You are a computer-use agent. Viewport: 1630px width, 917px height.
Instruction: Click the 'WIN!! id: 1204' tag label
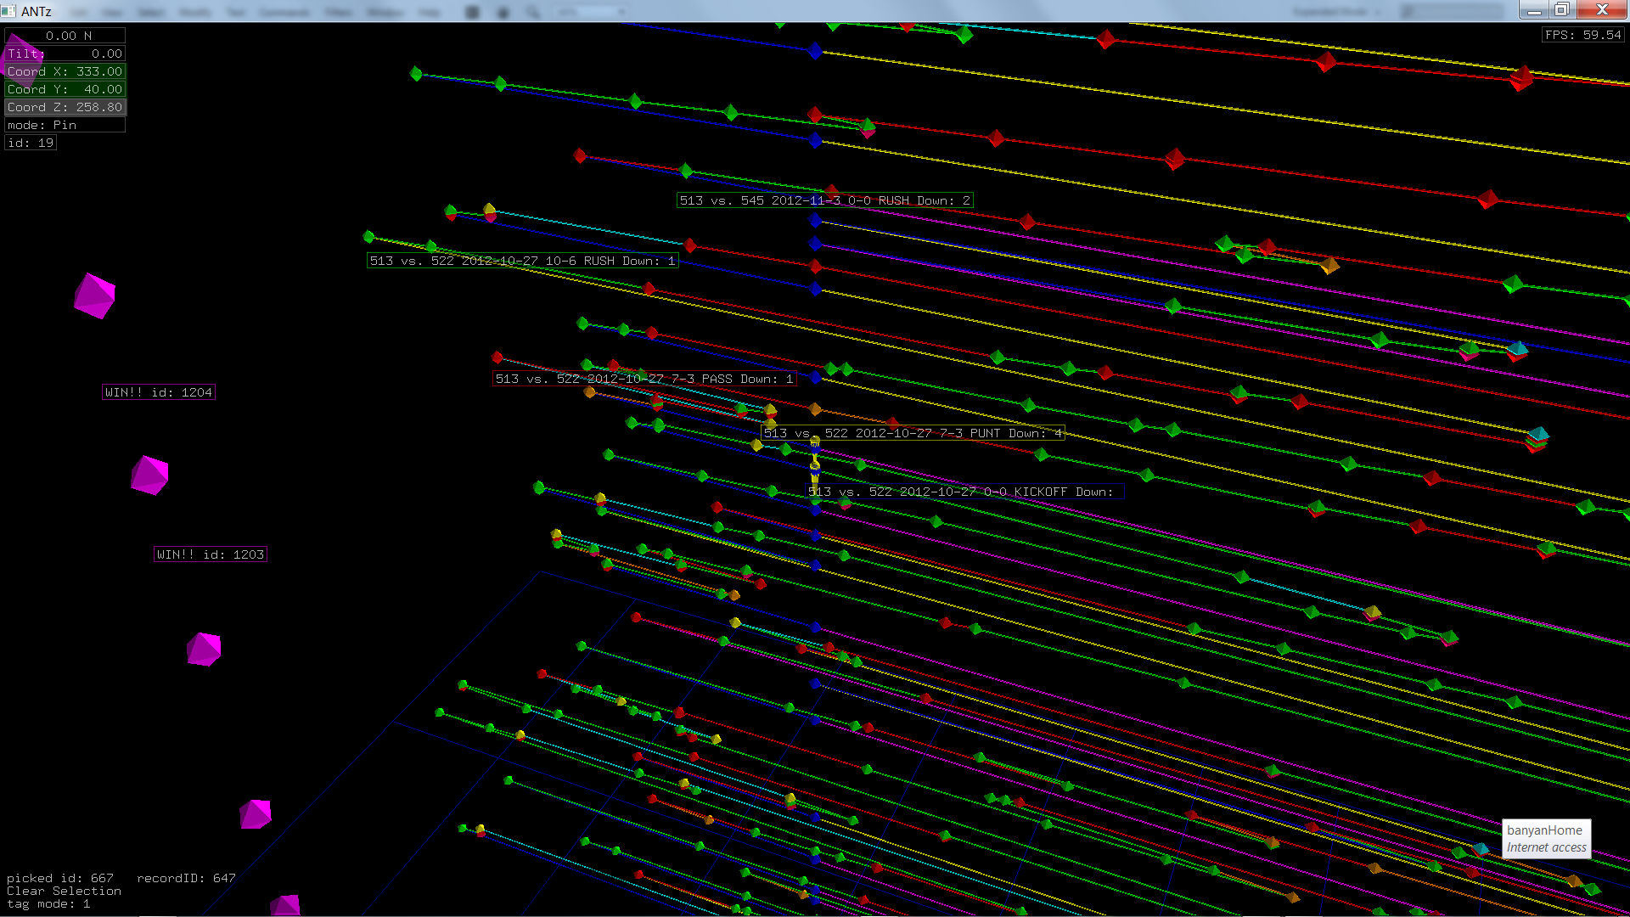point(159,392)
